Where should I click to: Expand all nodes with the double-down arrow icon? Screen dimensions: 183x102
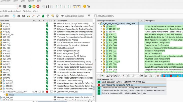coord(19,16)
